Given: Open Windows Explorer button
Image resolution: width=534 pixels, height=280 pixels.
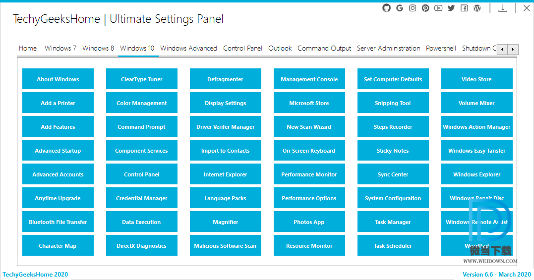Looking at the screenshot, I should click(x=477, y=174).
